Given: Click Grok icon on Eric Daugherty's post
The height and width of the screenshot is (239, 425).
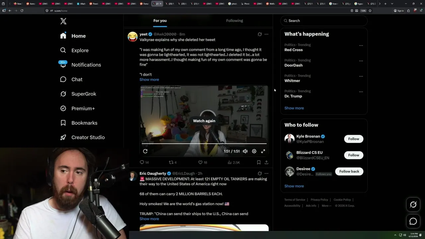Looking at the screenshot, I should coord(260,173).
